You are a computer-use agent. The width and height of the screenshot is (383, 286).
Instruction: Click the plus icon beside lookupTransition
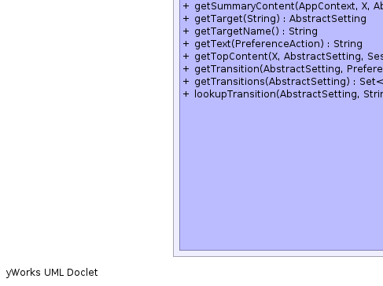tap(186, 94)
